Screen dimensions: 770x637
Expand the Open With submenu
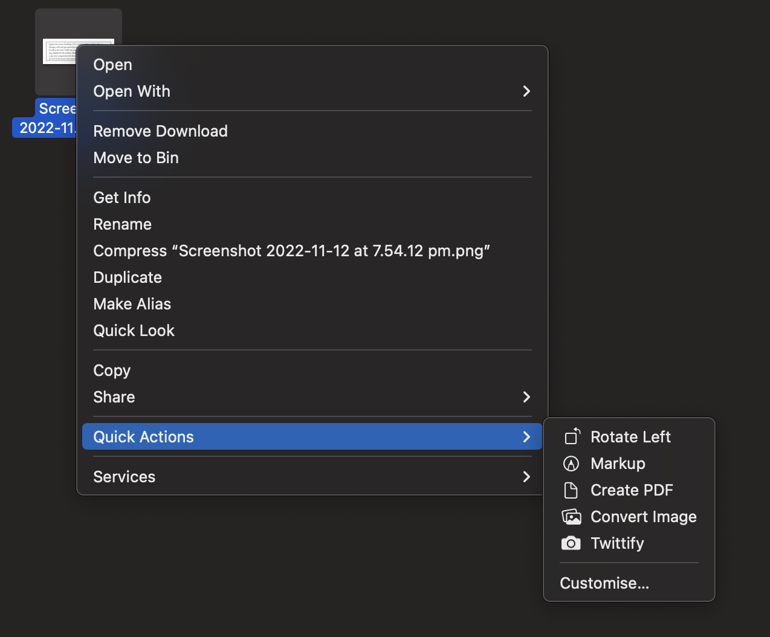tap(132, 91)
